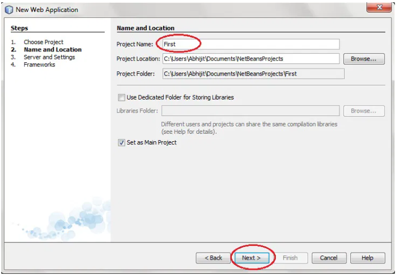Click the New Web Application title bar text
This screenshot has height=275, width=399.
(x=47, y=10)
